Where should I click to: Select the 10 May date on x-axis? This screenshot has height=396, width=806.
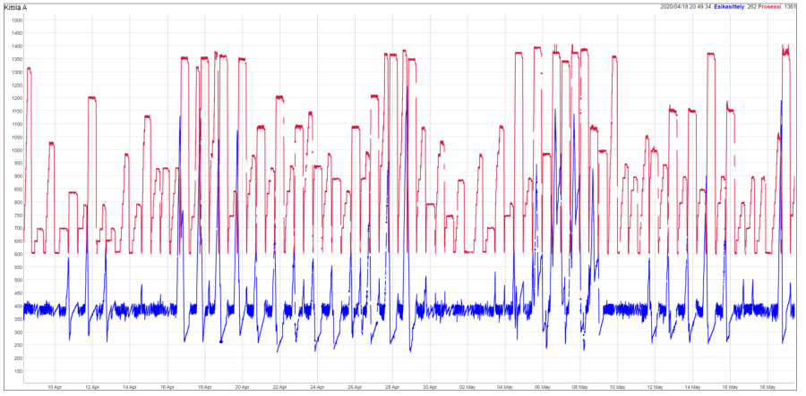617,387
